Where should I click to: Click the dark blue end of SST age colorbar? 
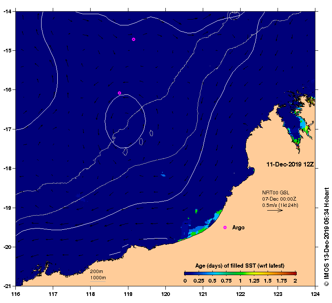coord(186,273)
